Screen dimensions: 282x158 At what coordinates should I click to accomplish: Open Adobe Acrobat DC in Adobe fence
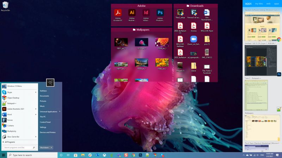(x=118, y=14)
